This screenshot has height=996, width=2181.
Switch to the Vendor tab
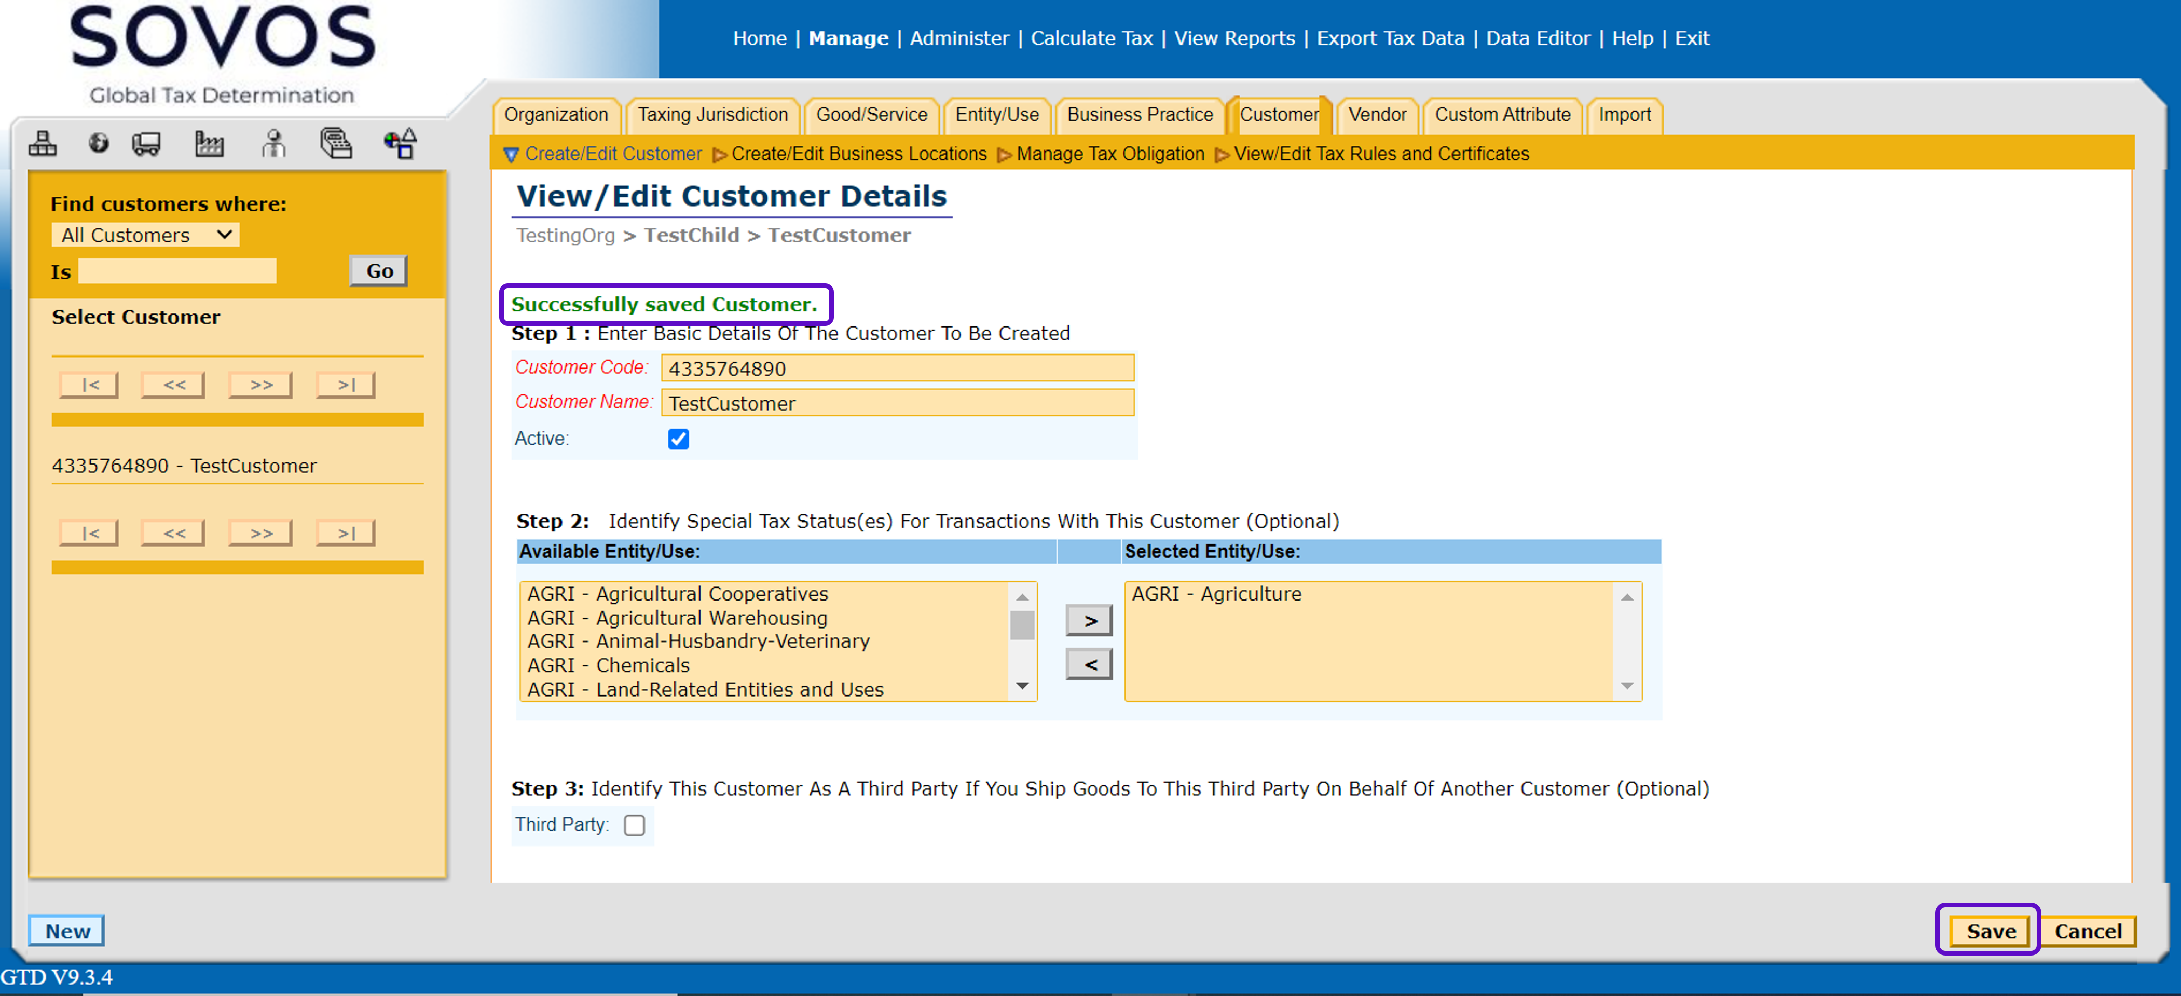pyautogui.click(x=1376, y=115)
